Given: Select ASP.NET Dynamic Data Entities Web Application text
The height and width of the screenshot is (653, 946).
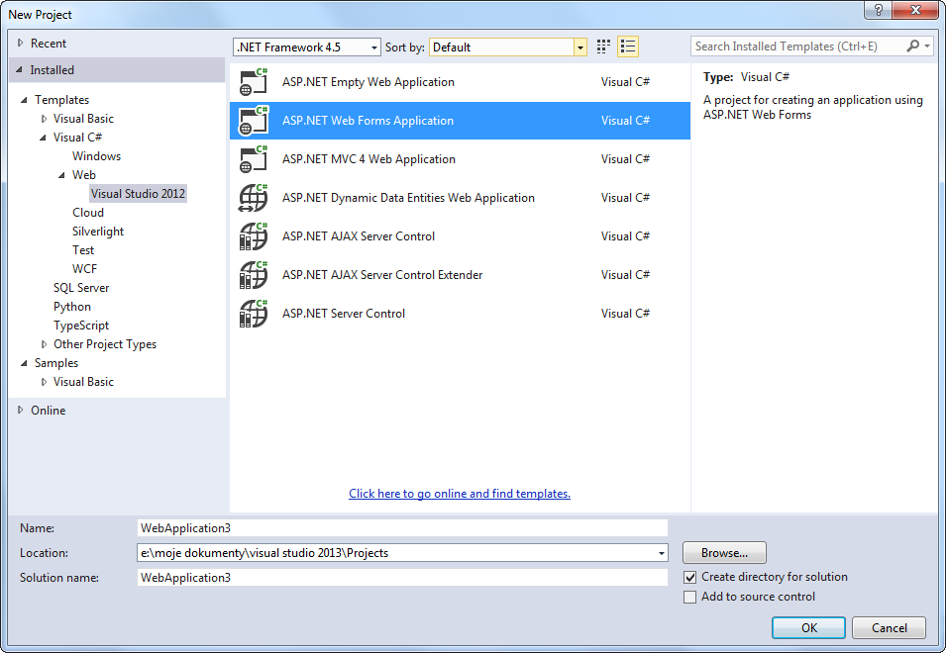Looking at the screenshot, I should [408, 198].
